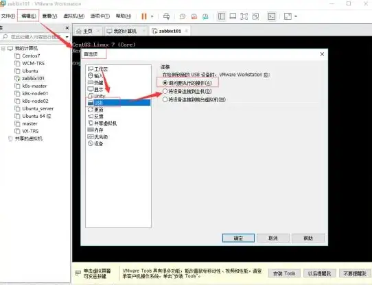Screen dimensions: 372x285
Task: Switch to the zabbix101 tab
Action: pyautogui.click(x=170, y=31)
